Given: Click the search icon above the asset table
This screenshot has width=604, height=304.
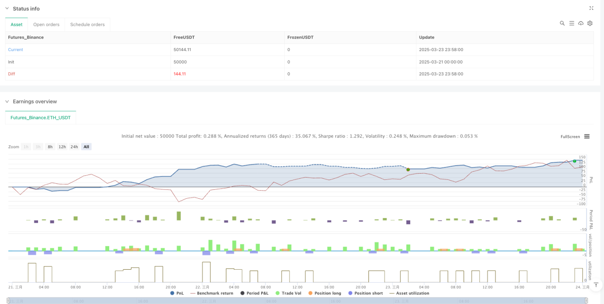Looking at the screenshot, I should click(562, 23).
